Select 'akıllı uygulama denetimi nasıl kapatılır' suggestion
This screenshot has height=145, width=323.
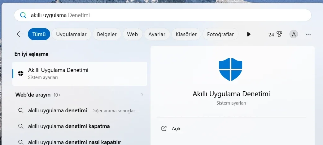click(80, 142)
